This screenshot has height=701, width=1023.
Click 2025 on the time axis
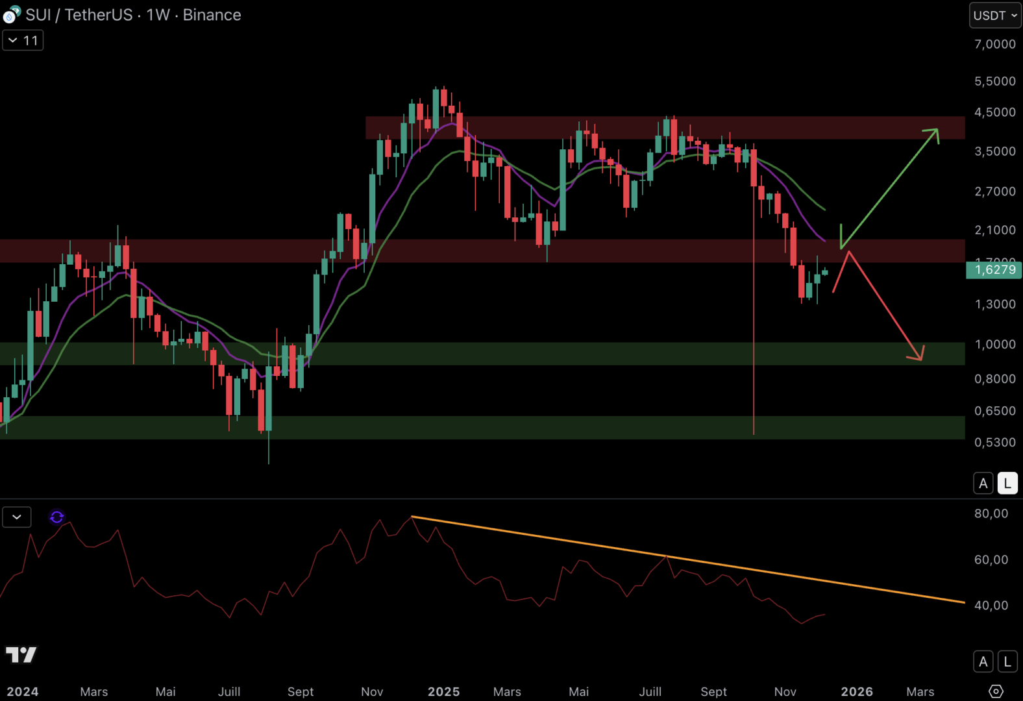(x=443, y=691)
